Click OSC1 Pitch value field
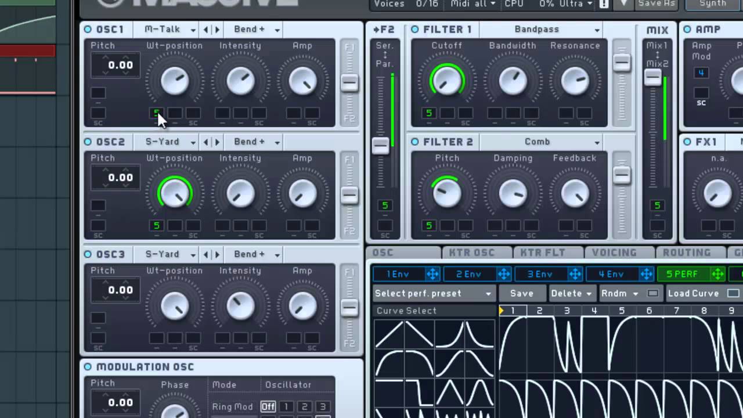 point(115,65)
